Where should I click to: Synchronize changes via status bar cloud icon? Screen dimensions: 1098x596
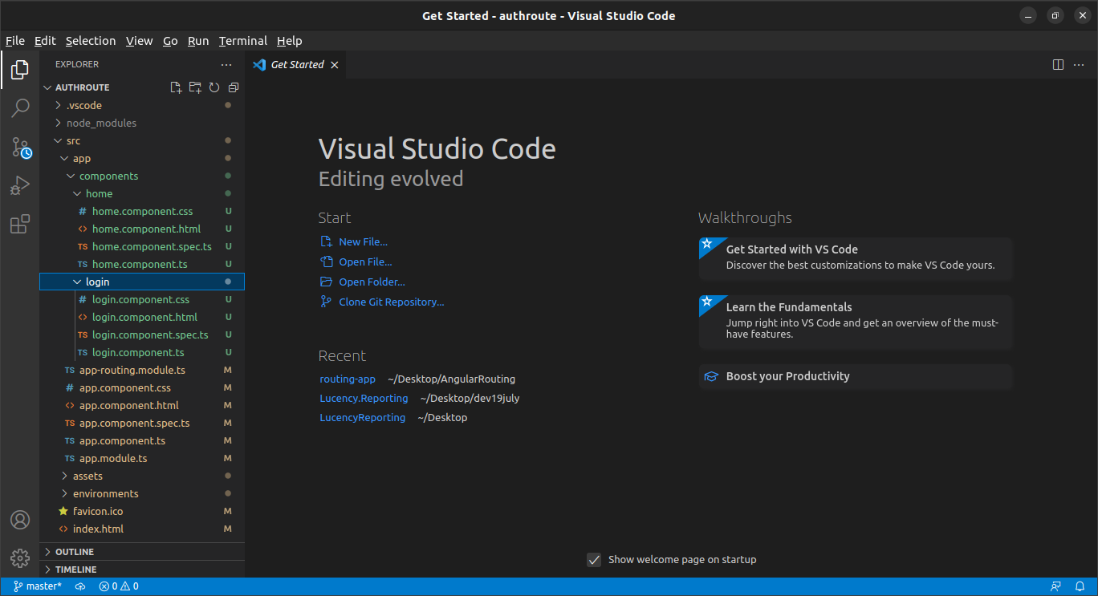click(80, 586)
